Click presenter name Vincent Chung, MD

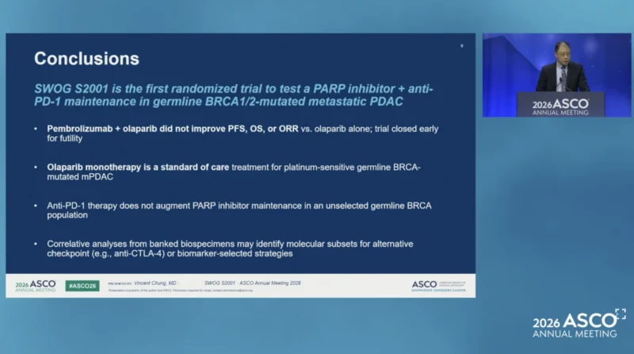pos(155,283)
